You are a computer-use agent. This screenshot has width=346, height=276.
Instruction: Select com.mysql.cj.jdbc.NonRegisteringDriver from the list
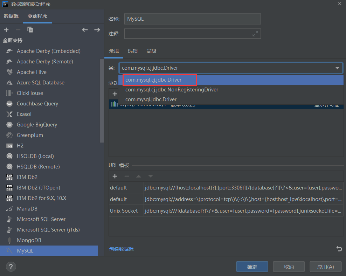172,90
